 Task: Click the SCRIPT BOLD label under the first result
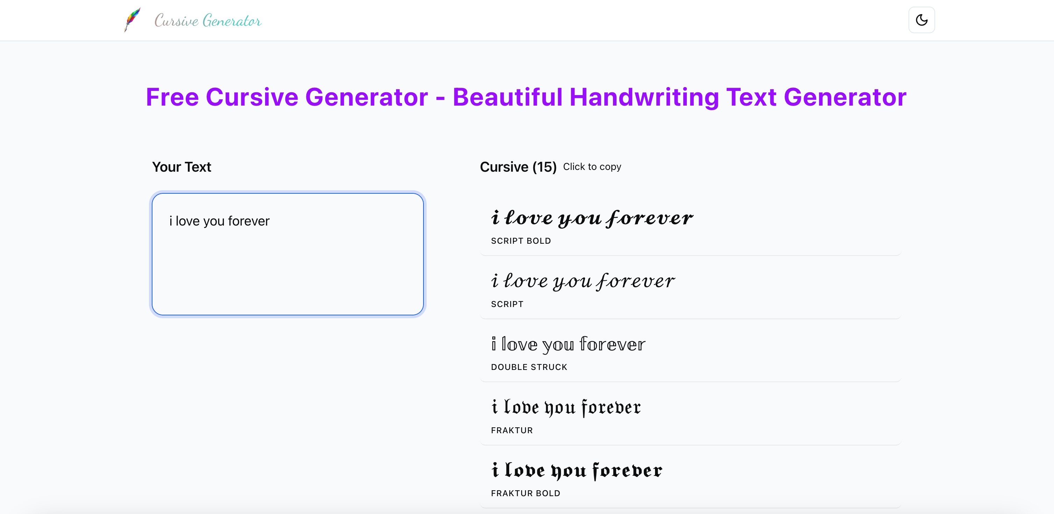pyautogui.click(x=521, y=241)
